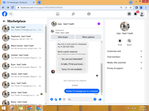Open Chrome tab search dropdown arrow
The width and height of the screenshot is (149, 111).
pyautogui.click(x=131, y=2)
